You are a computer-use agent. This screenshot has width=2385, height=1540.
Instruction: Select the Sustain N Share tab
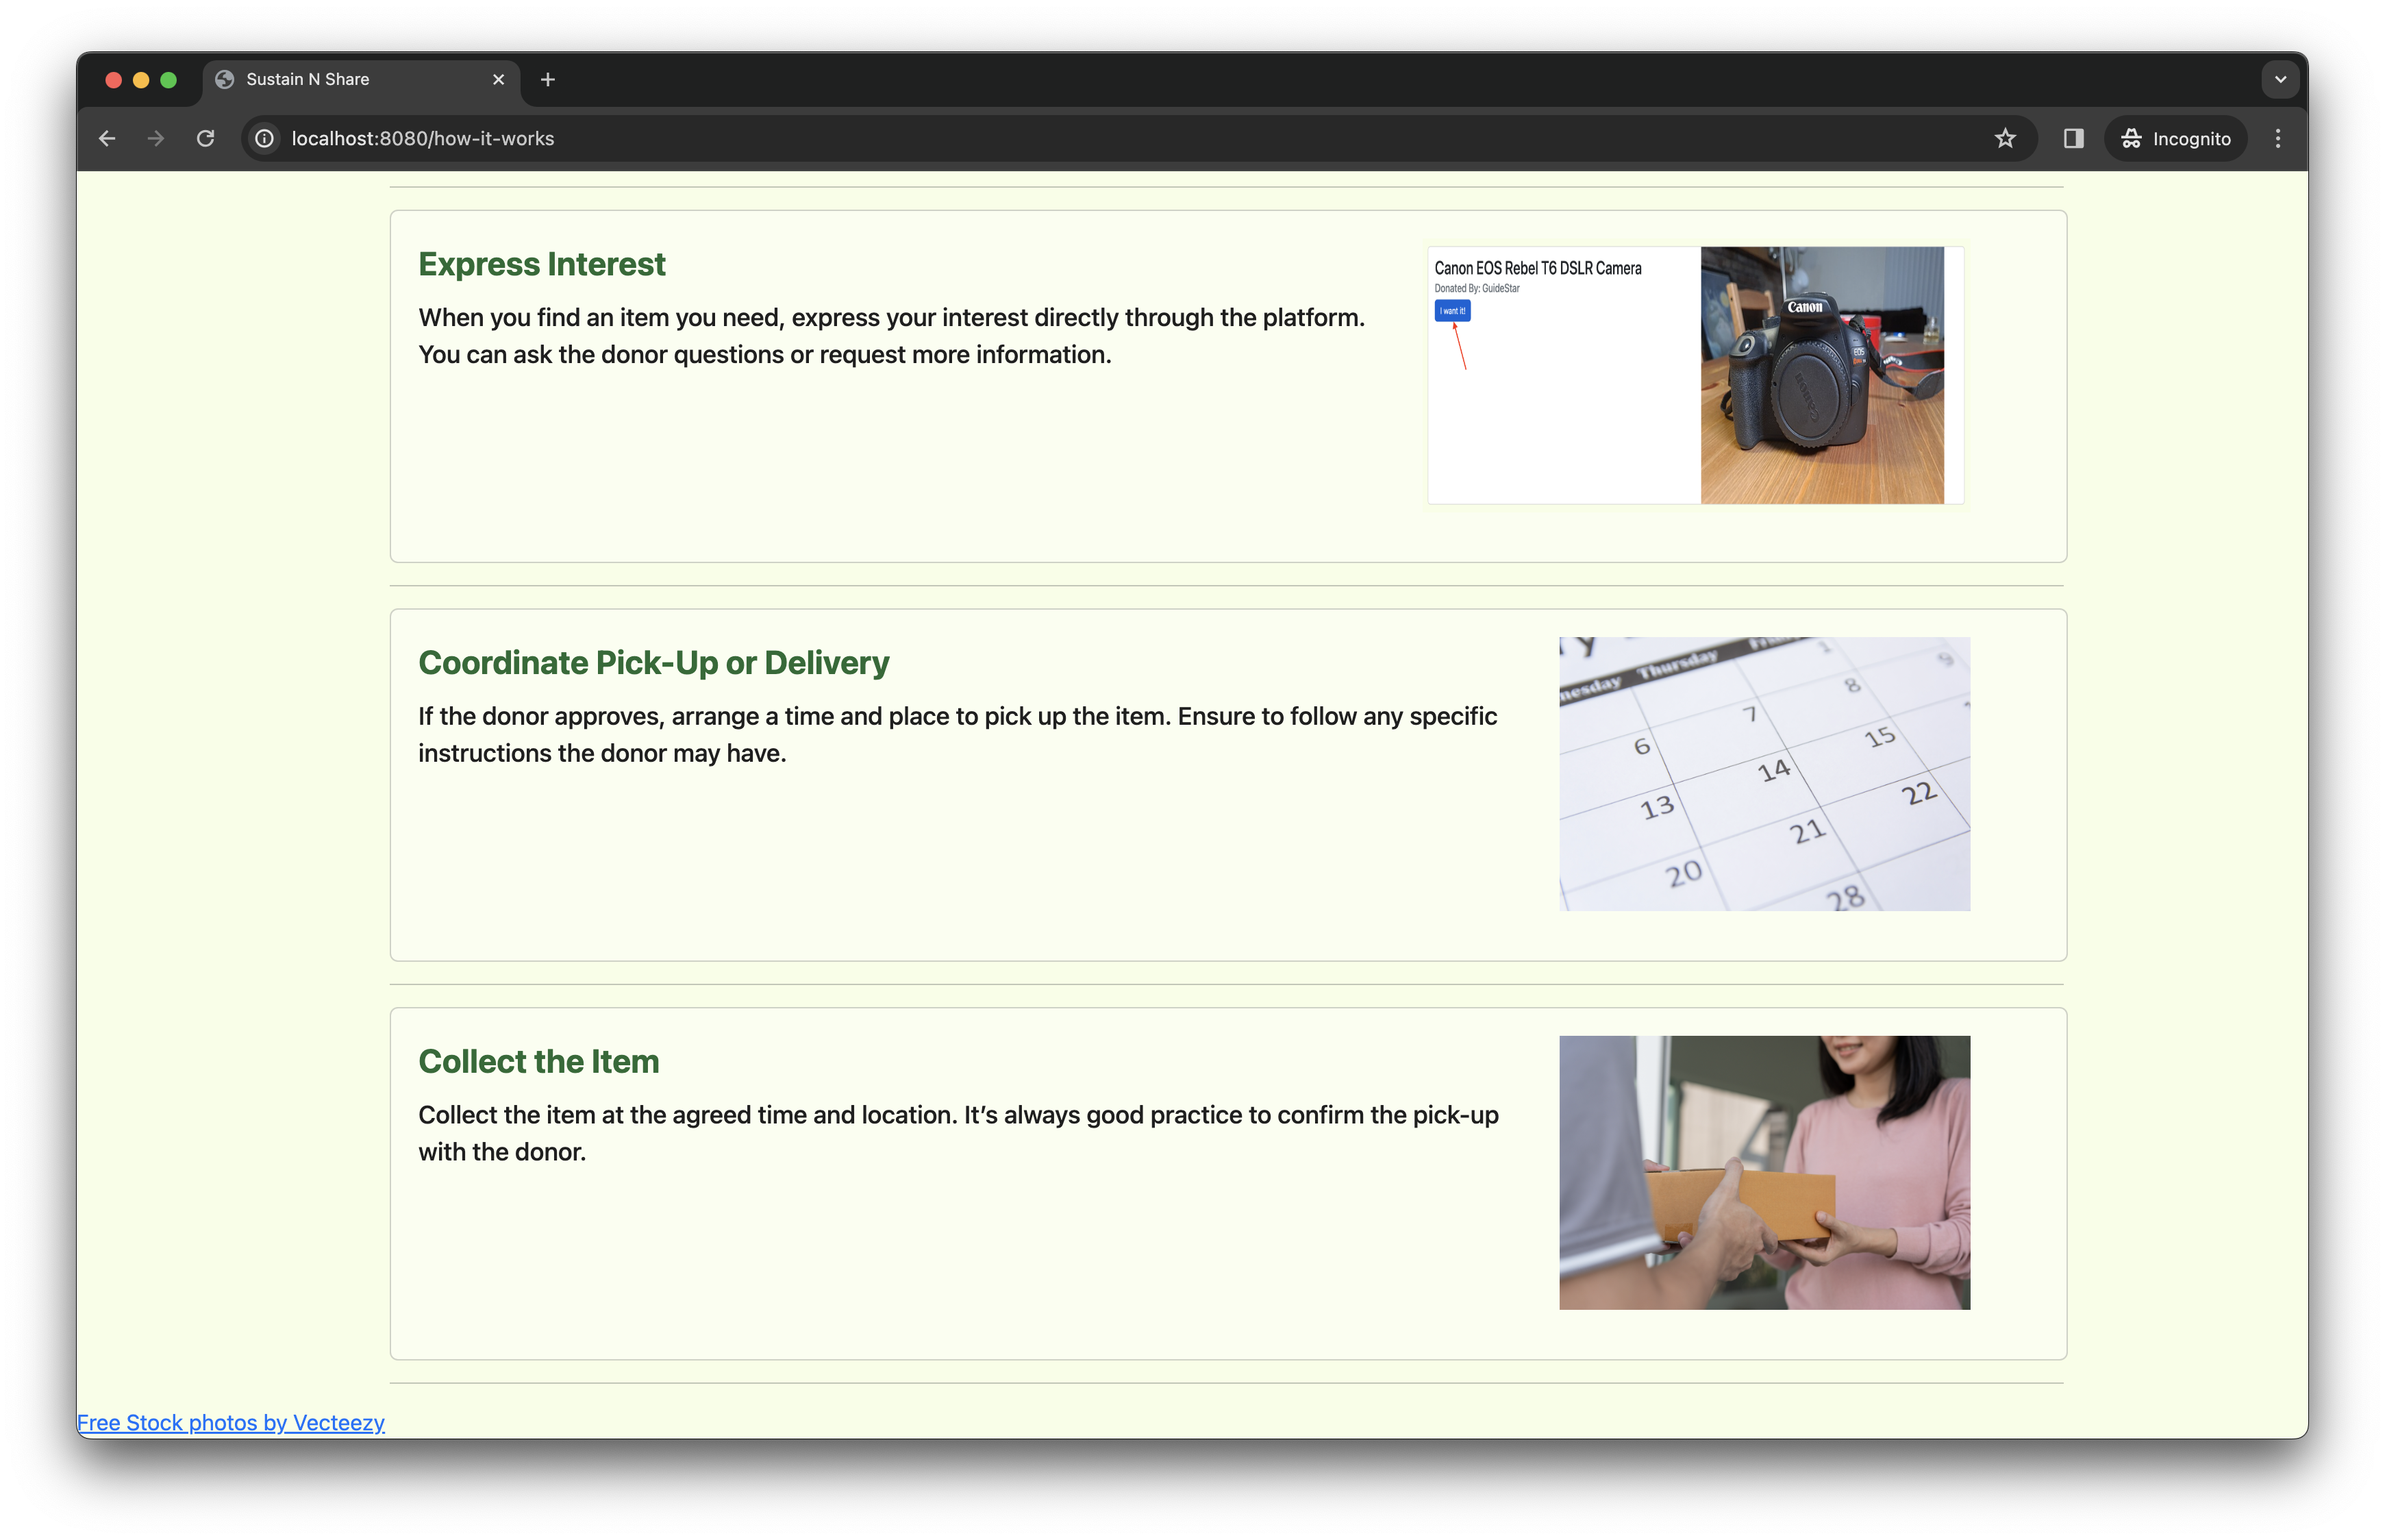pos(340,80)
